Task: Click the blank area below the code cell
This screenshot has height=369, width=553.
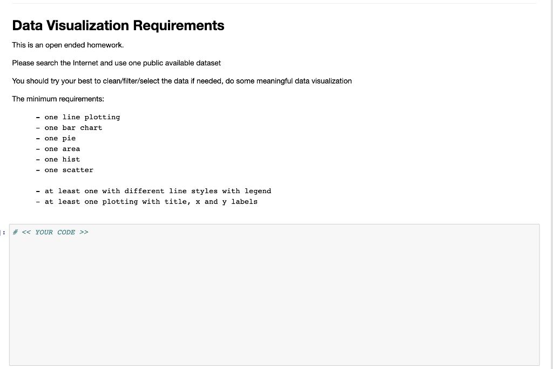Action: 270,368
